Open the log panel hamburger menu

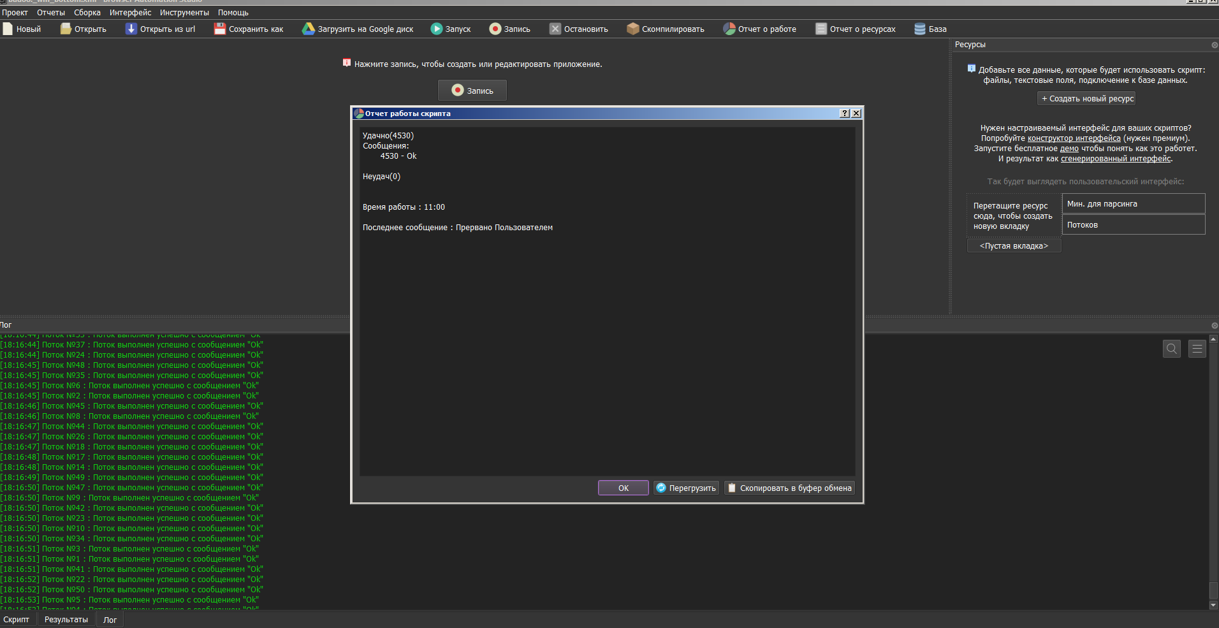1197,349
